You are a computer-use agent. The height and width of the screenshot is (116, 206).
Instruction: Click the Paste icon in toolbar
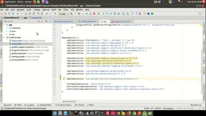33,14
